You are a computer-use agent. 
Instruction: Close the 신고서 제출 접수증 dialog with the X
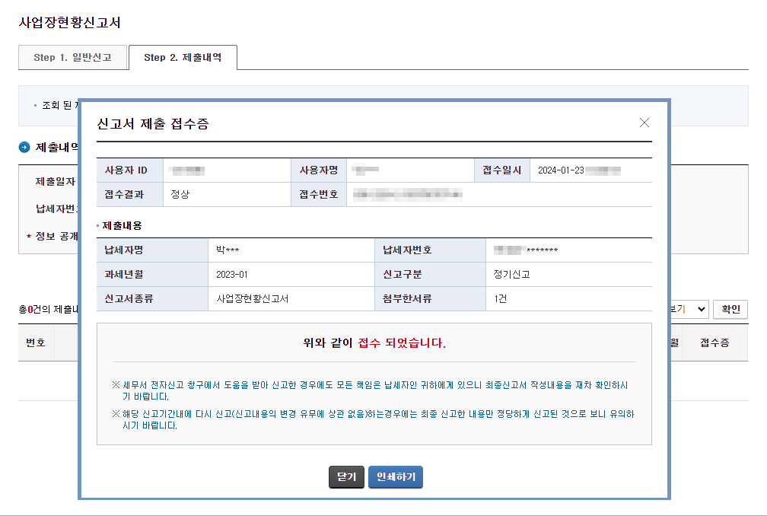click(644, 122)
